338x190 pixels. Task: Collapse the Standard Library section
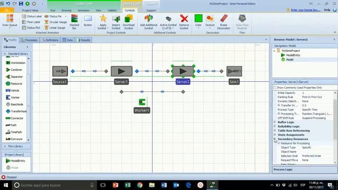coord(5,53)
